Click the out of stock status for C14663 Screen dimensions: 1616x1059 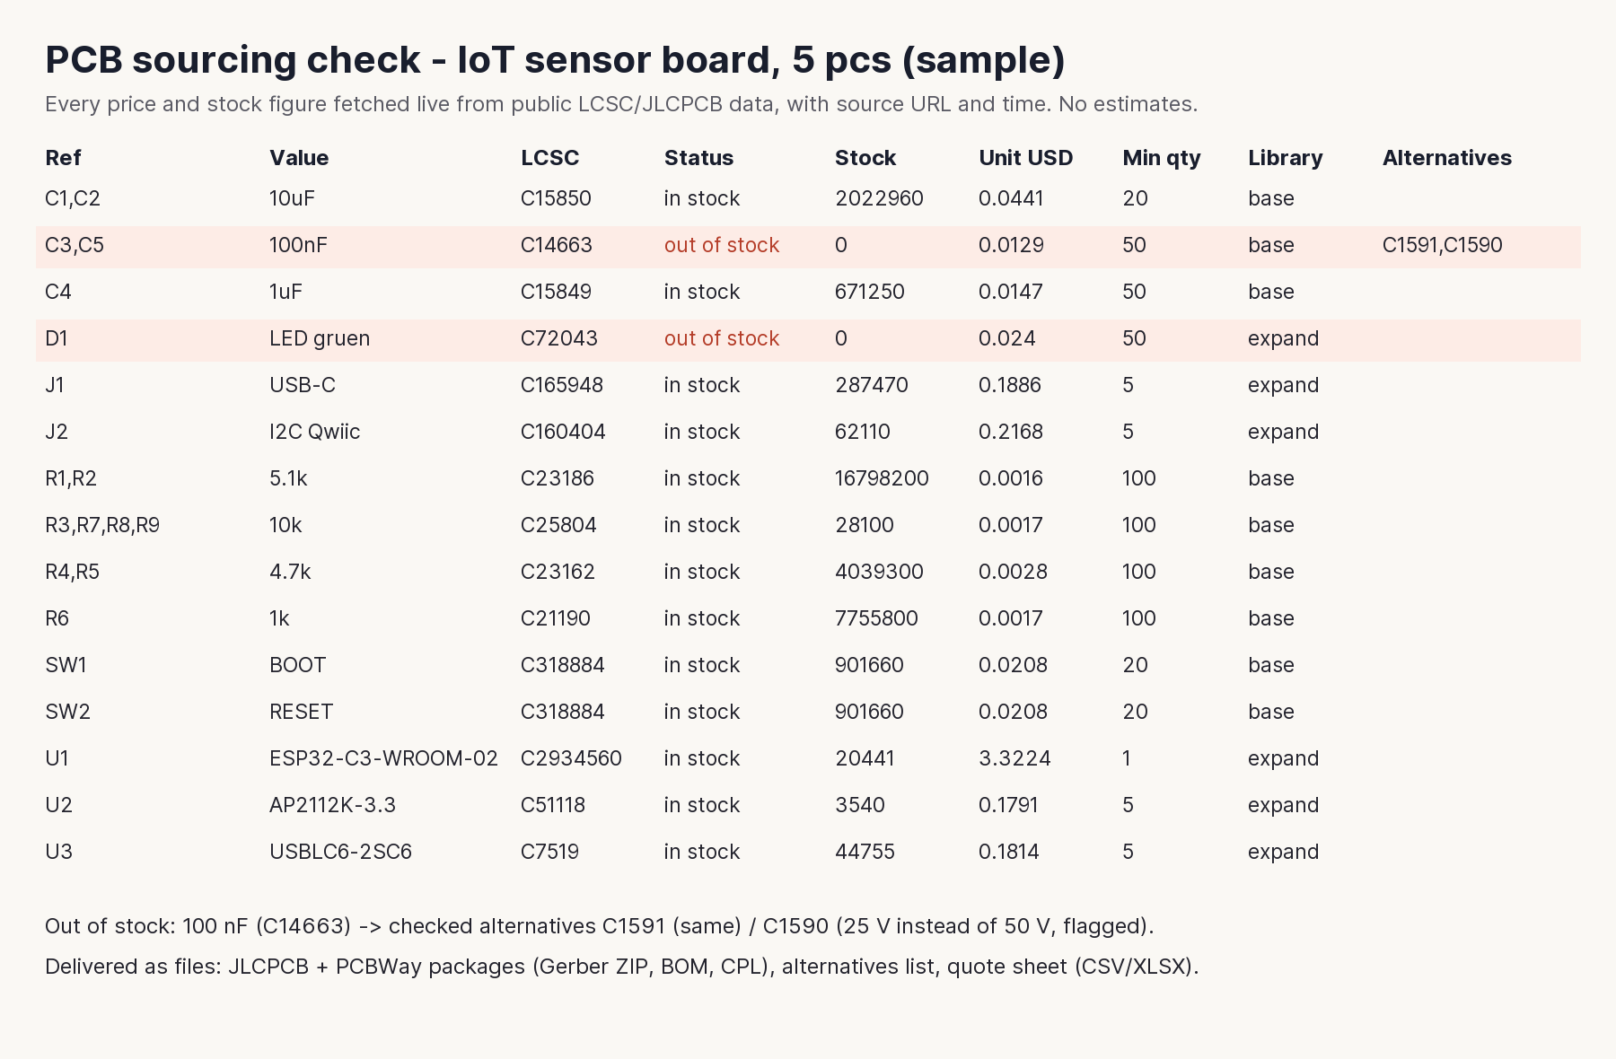coord(722,245)
